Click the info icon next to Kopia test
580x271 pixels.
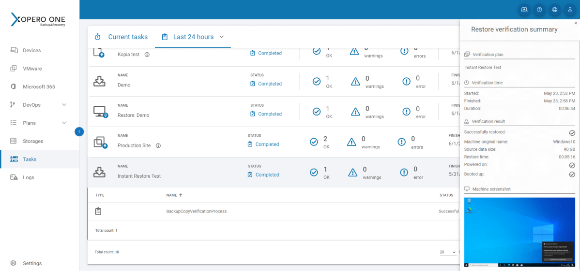[147, 55]
